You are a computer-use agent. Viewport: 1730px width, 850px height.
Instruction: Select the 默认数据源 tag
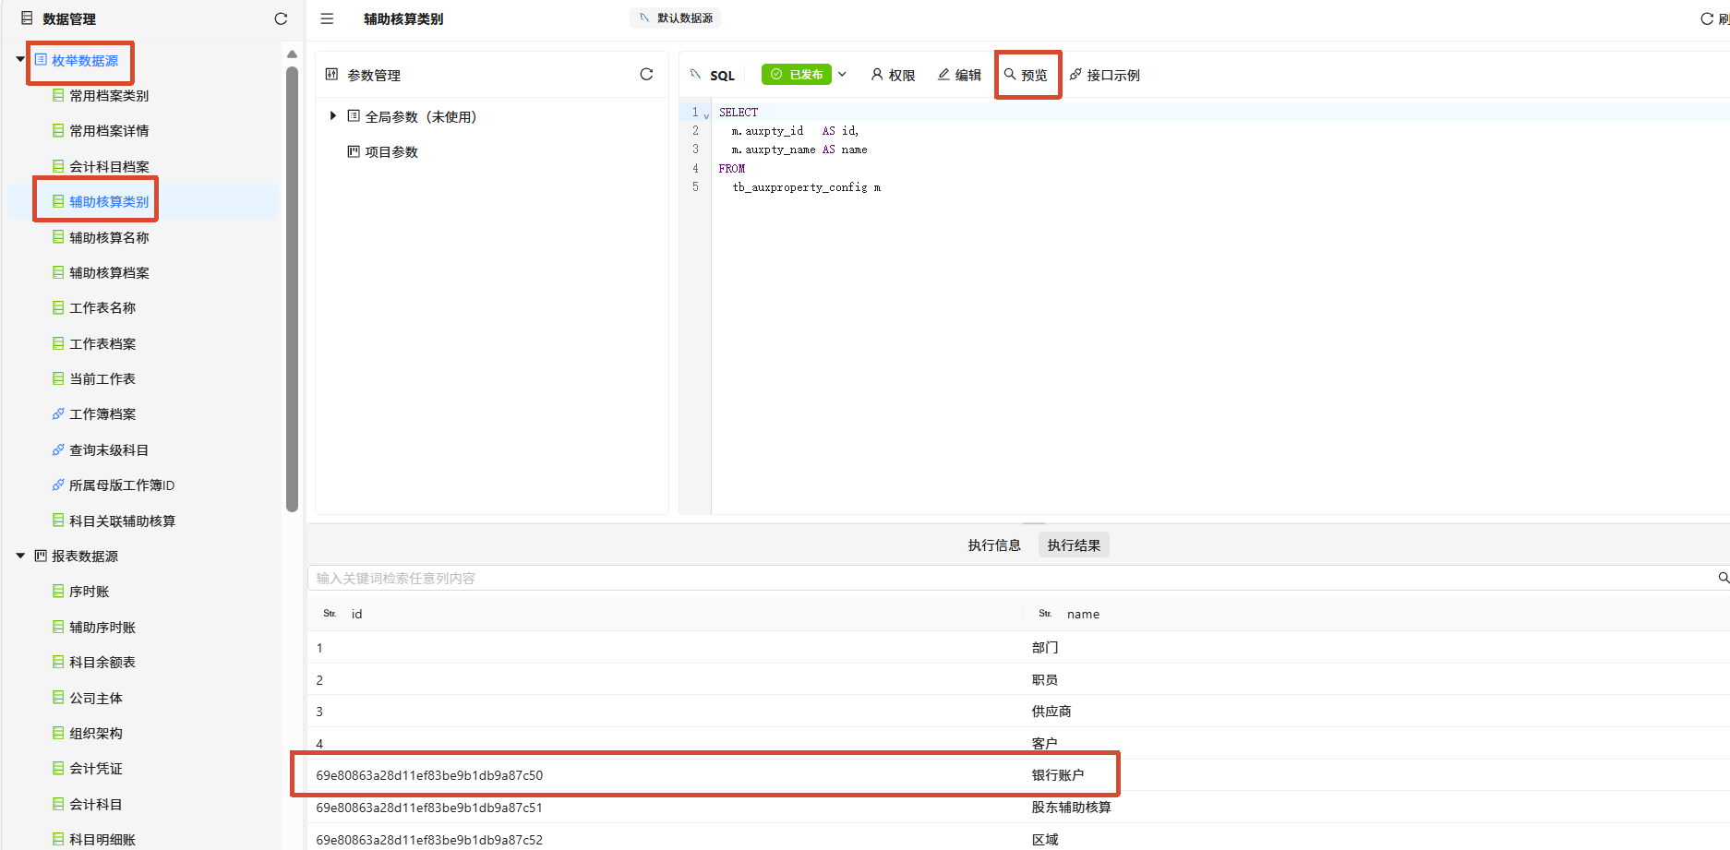click(x=676, y=18)
